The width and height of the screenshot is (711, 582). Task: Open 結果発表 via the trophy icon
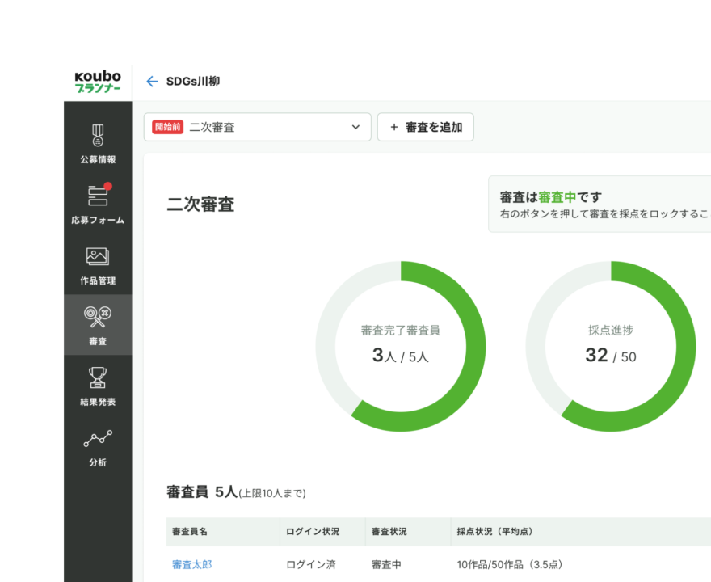[98, 377]
